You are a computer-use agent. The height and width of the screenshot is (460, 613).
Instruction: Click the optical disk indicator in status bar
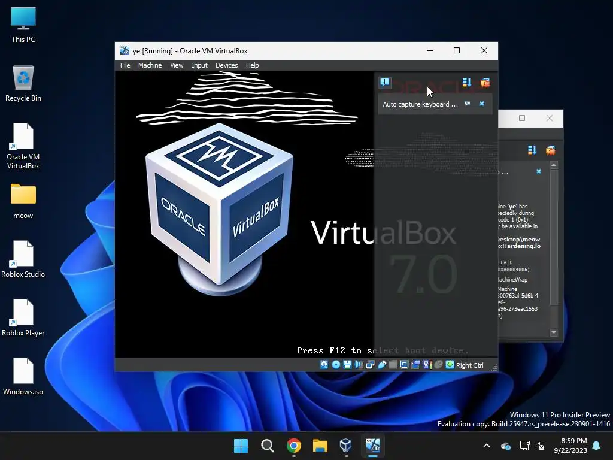coord(336,365)
